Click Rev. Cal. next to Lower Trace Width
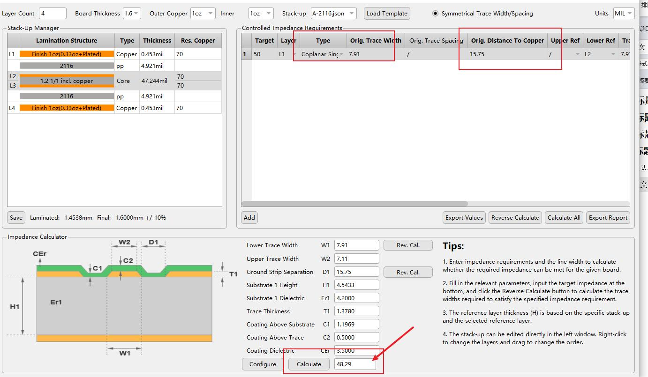Screen dimensions: 648x377 408,245
